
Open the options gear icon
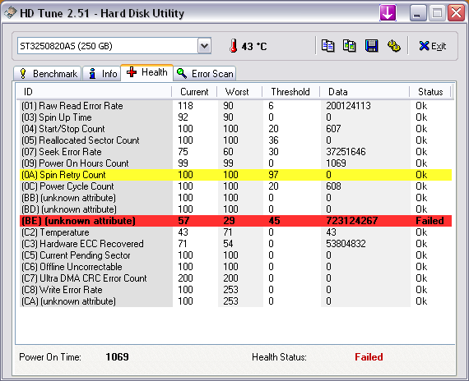click(394, 46)
